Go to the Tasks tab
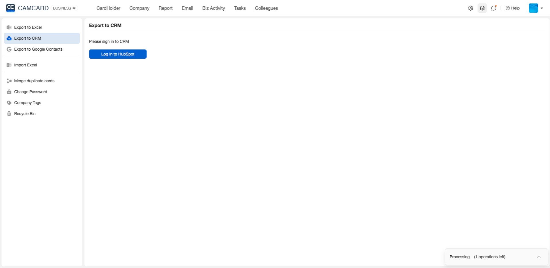 (x=240, y=8)
